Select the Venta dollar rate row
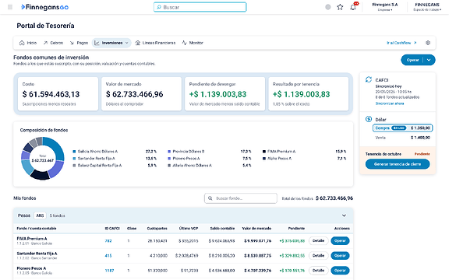This screenshot has width=449, height=280. (402, 138)
